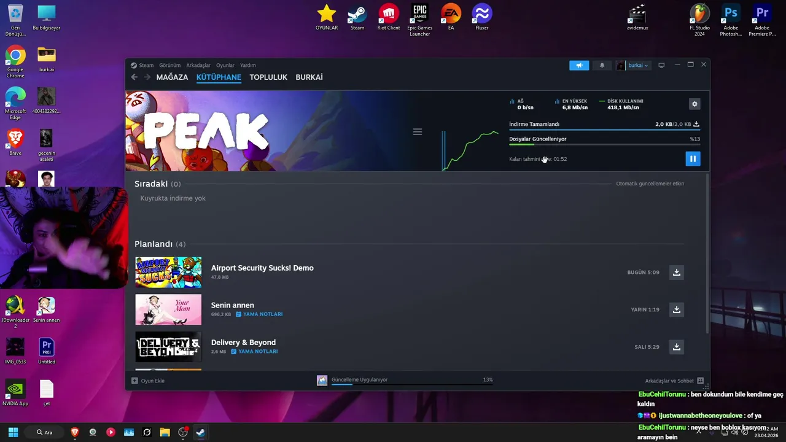Image resolution: width=786 pixels, height=442 pixels.
Task: Click the Steam announcements megaphone button
Action: click(x=579, y=65)
